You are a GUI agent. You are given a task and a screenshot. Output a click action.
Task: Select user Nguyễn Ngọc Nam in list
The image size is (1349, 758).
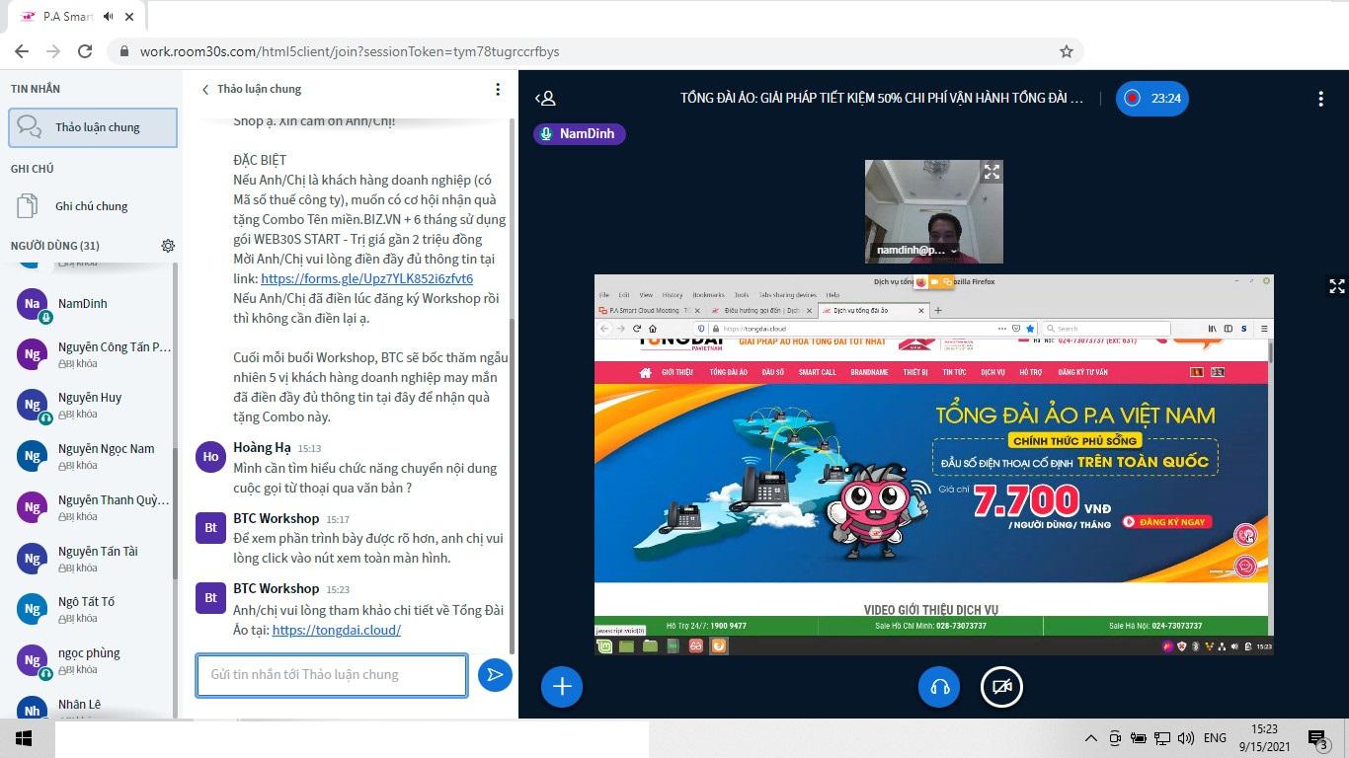tap(93, 456)
